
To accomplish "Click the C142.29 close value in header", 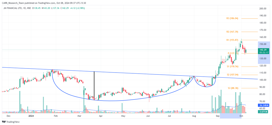I will point(64,8).
